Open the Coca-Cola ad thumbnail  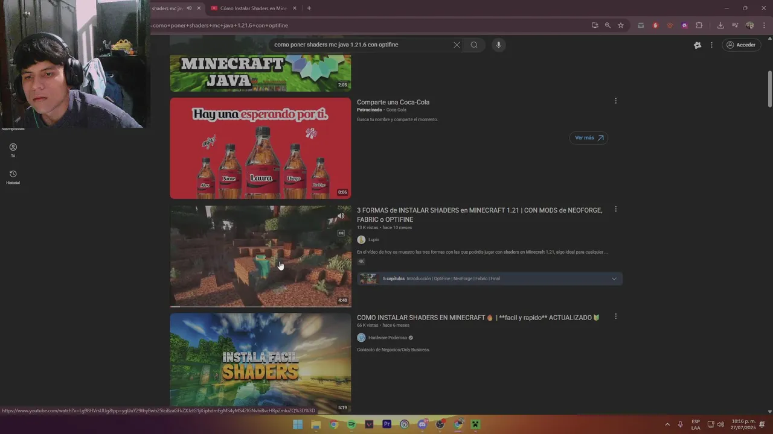[x=260, y=148]
